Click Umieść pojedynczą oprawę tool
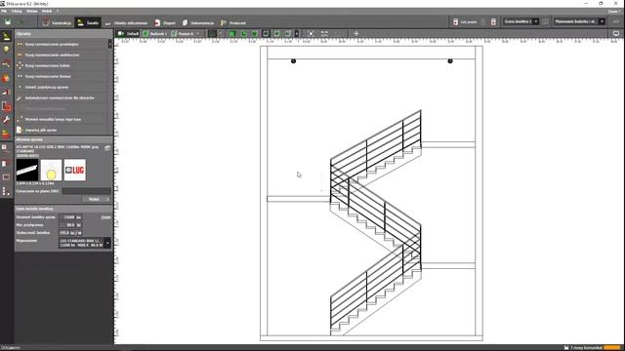 click(62, 87)
